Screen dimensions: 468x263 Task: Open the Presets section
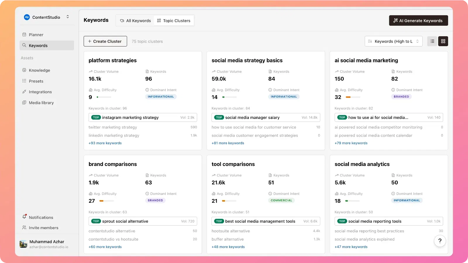coord(36,81)
